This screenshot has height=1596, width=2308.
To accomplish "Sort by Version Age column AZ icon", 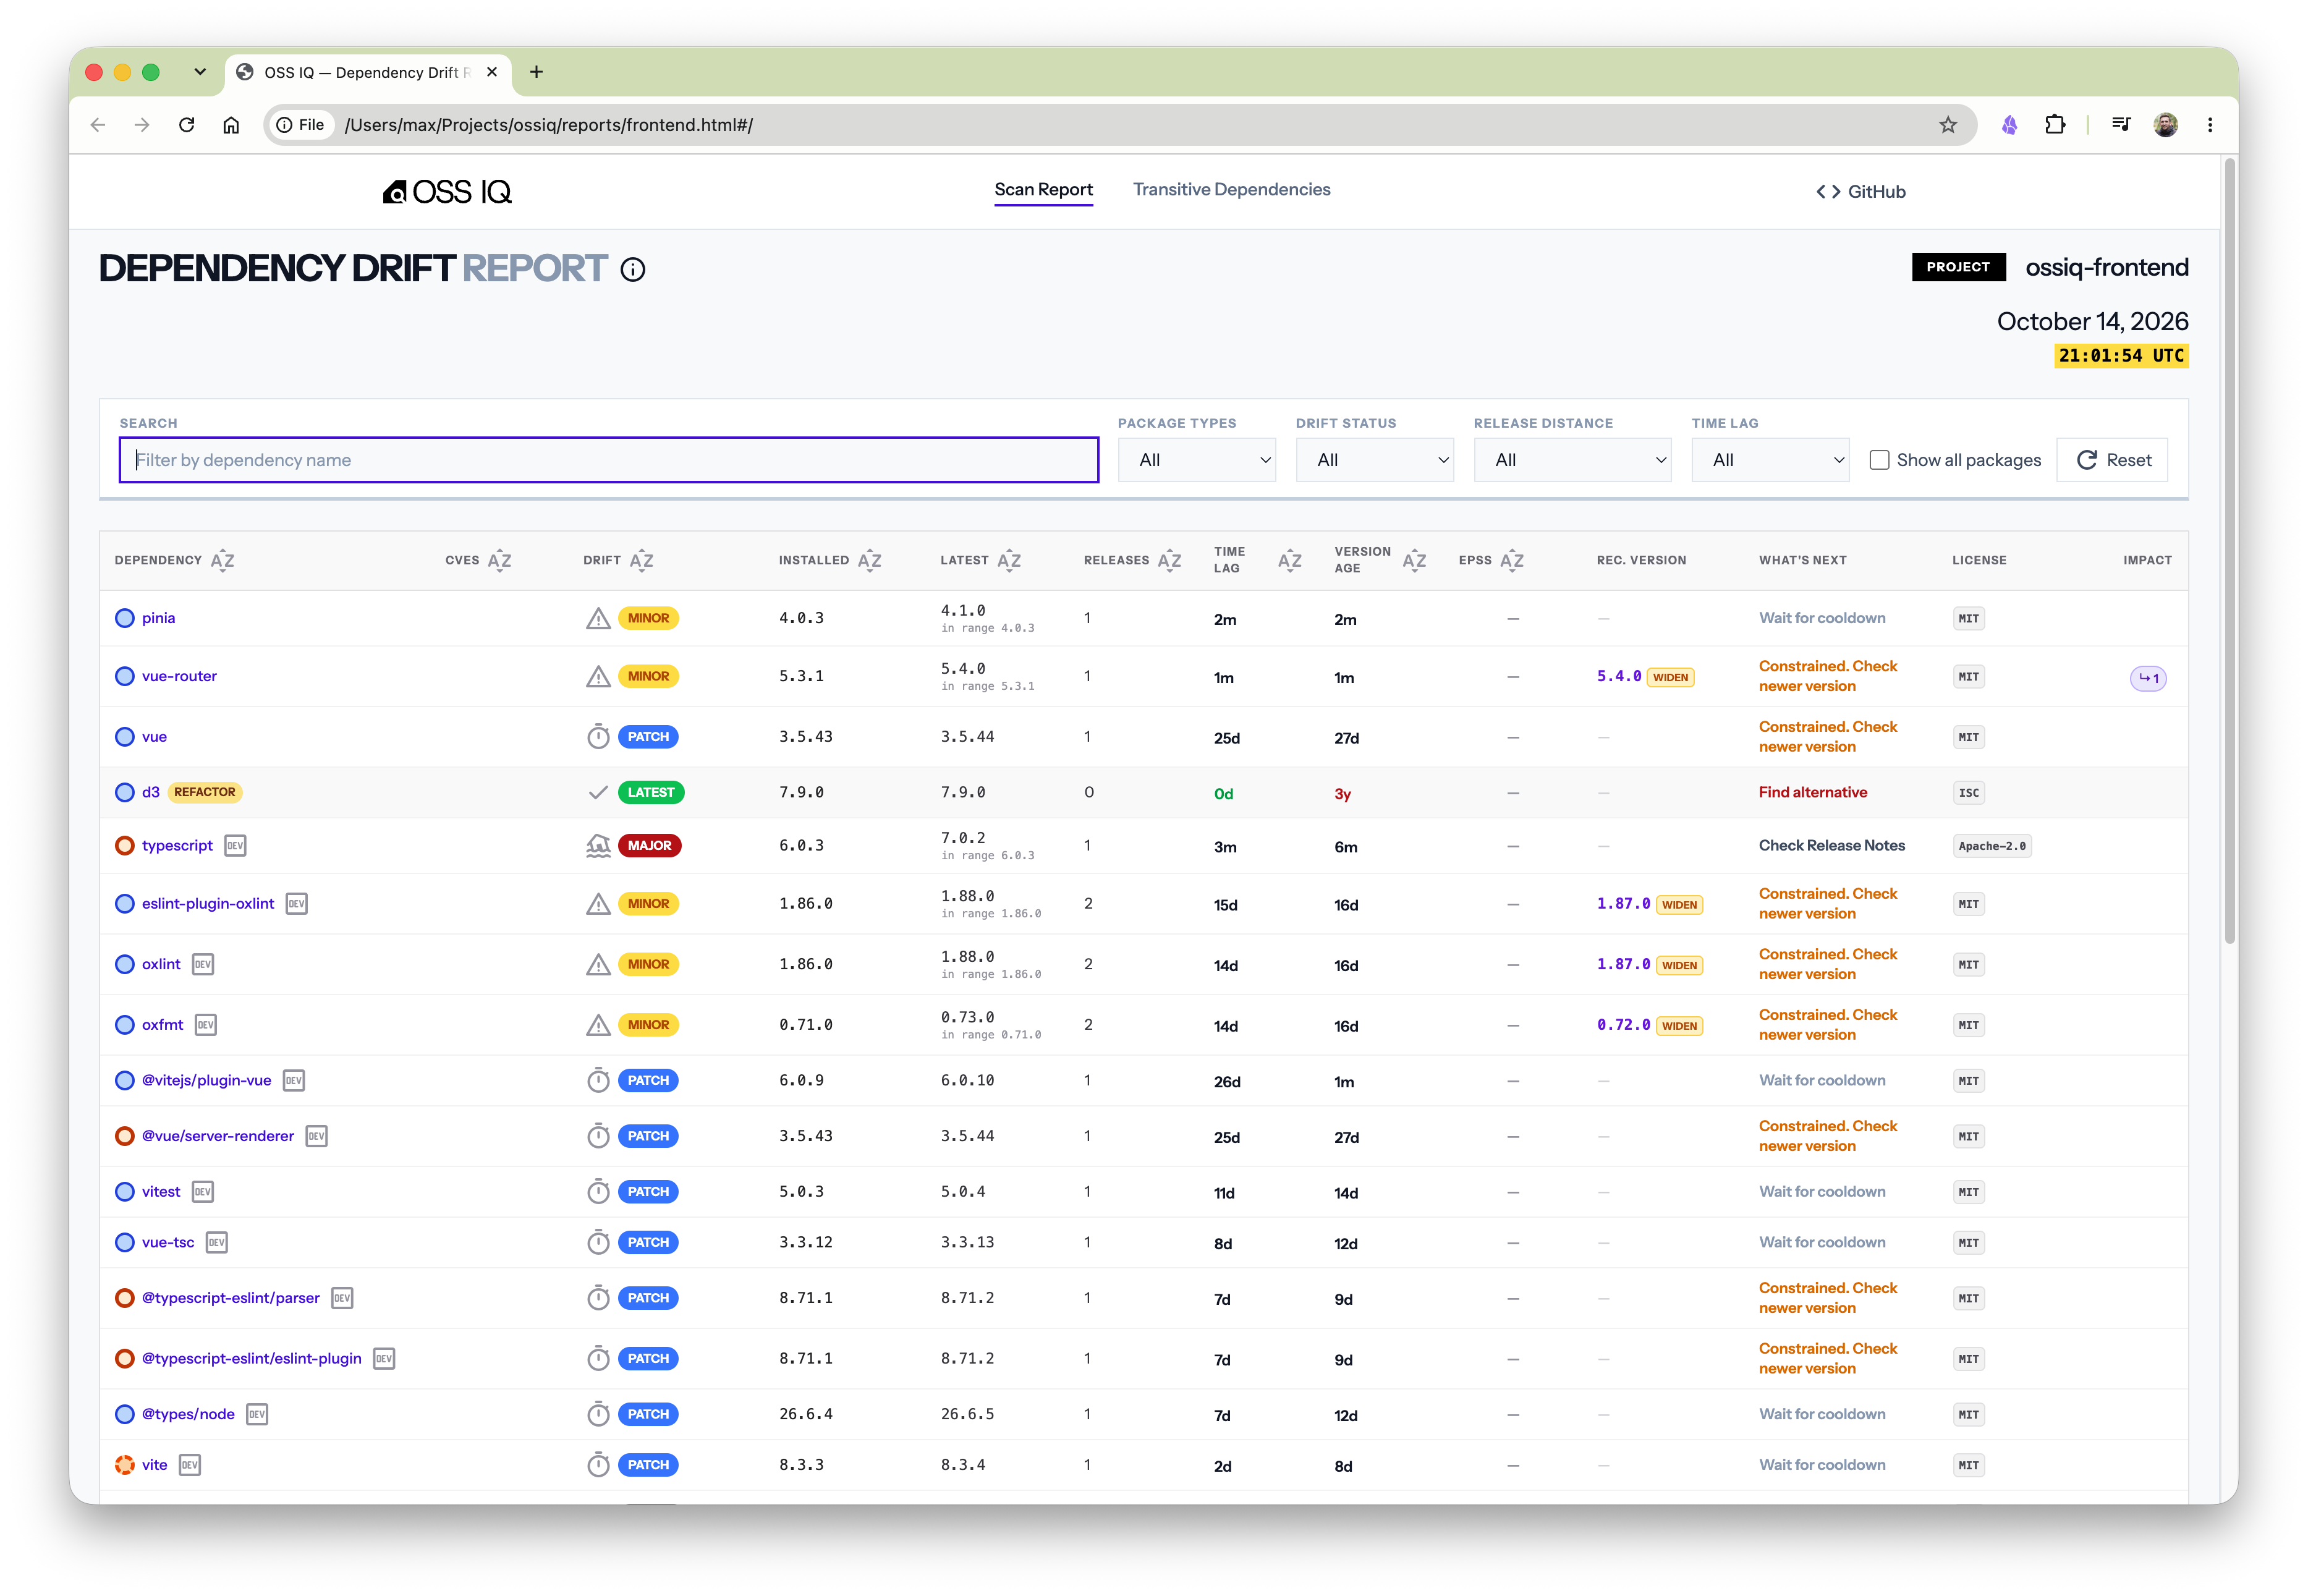I will tap(1413, 560).
